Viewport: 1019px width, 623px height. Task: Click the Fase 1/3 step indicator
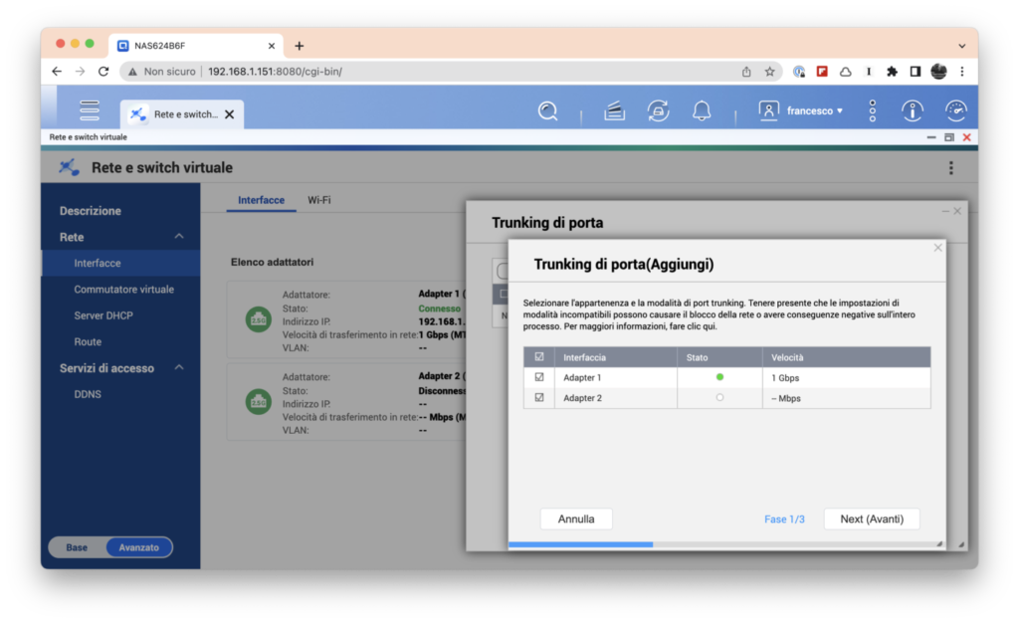784,519
